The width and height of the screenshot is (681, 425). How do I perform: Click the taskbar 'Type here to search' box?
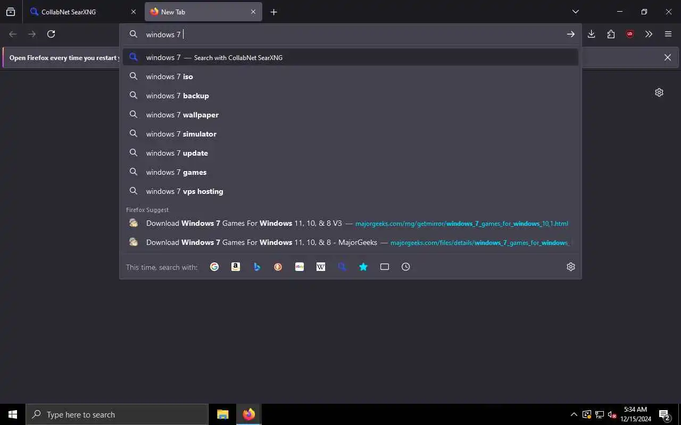pos(117,414)
